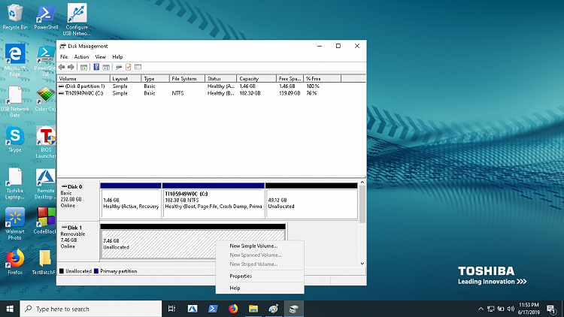564x317 pixels.
Task: Select New Simple Volume from context menu
Action: point(253,246)
